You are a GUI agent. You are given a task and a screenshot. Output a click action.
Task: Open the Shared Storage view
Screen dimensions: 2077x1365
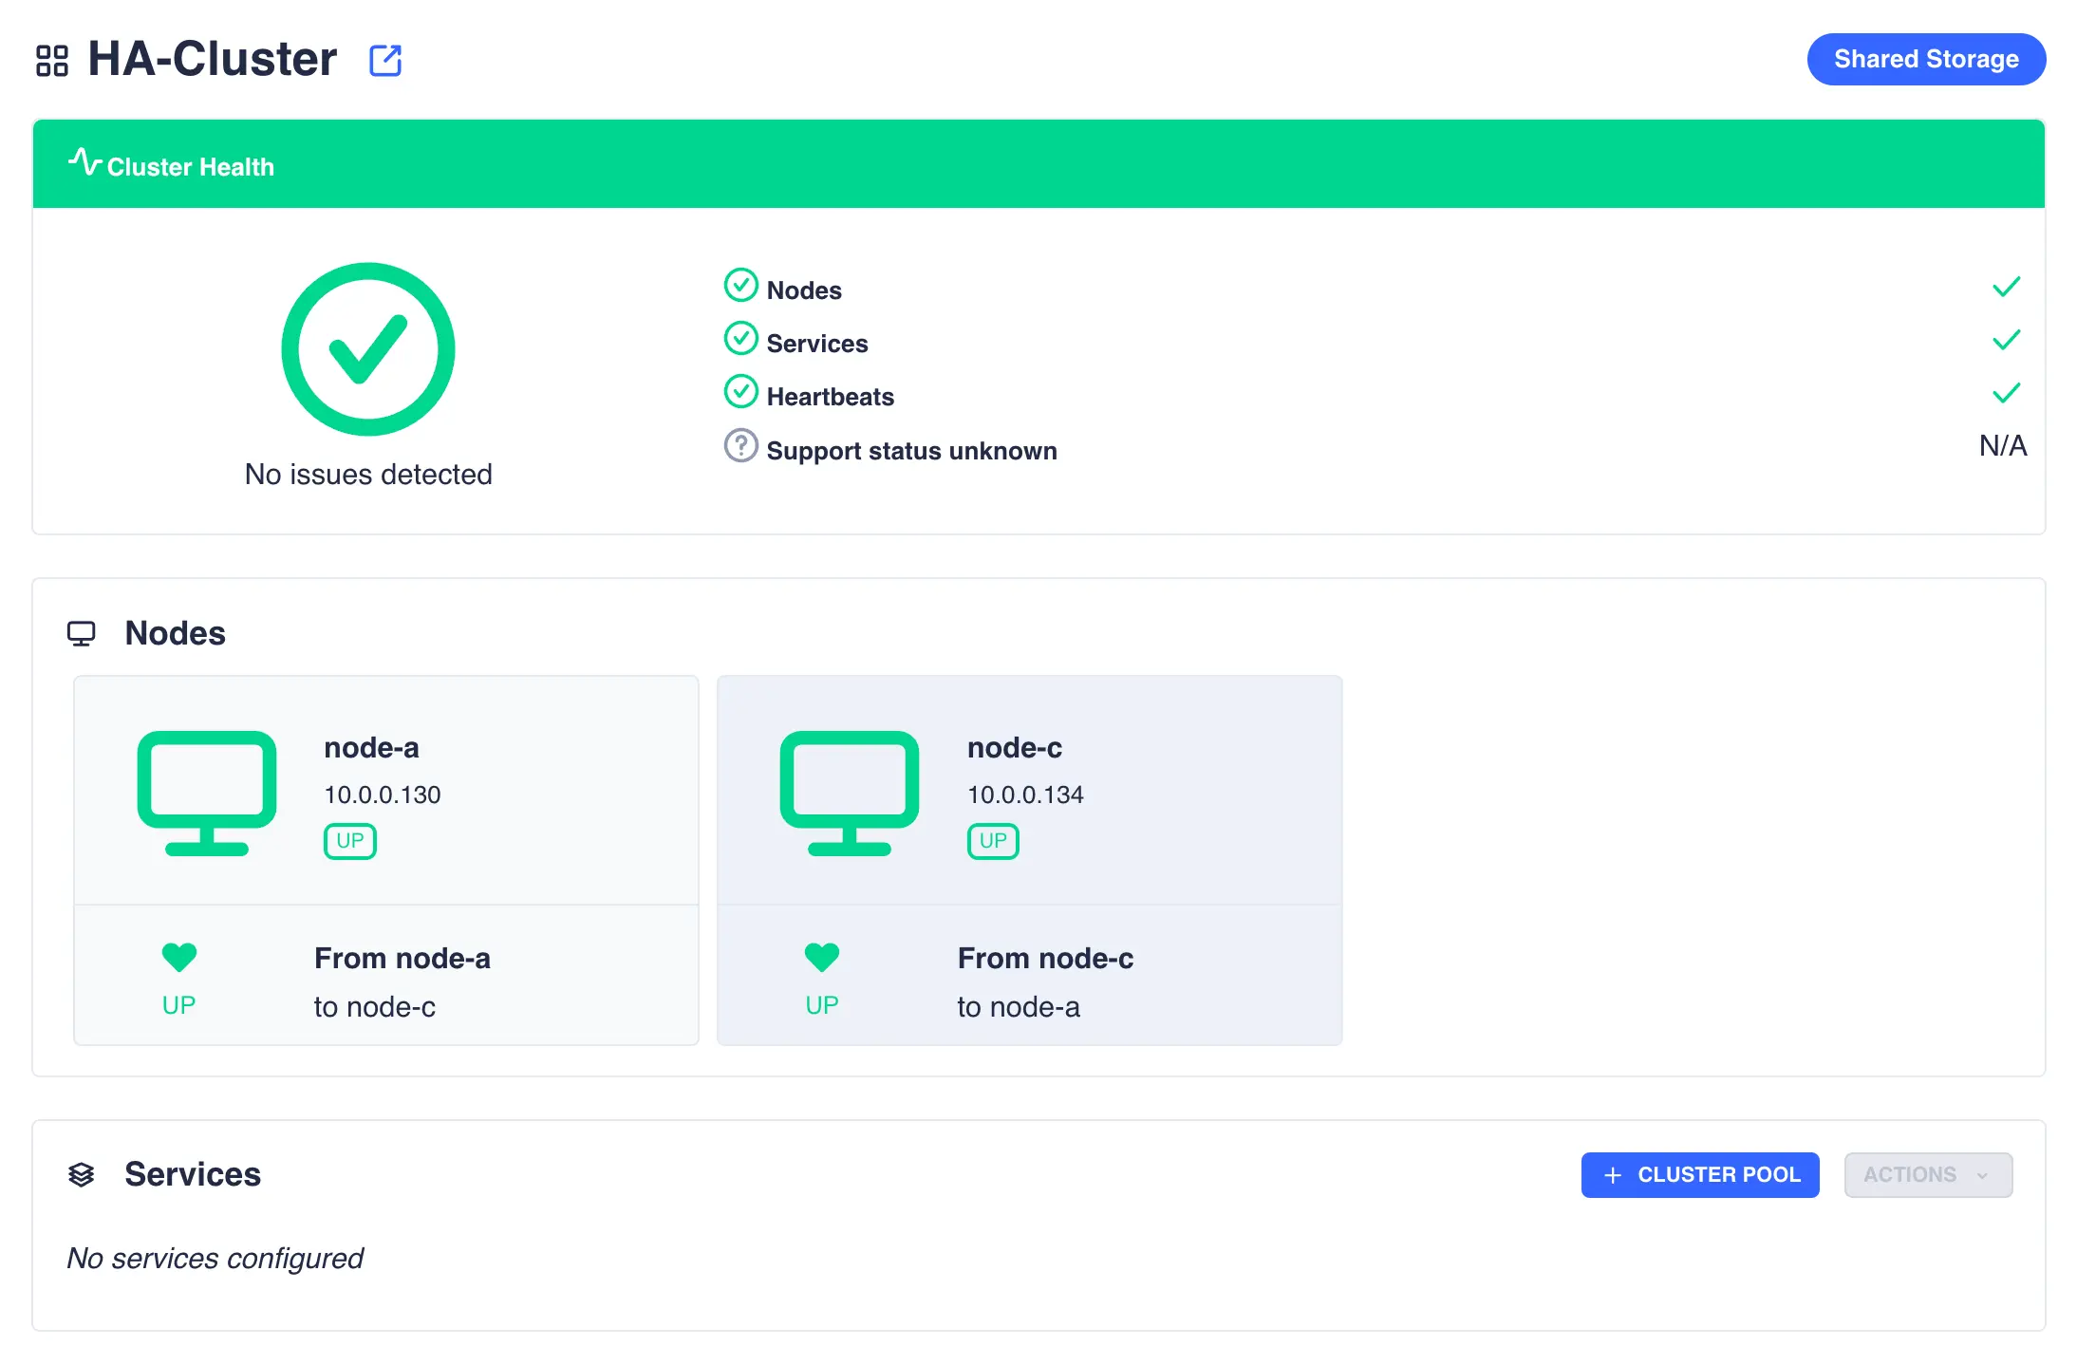(1927, 59)
